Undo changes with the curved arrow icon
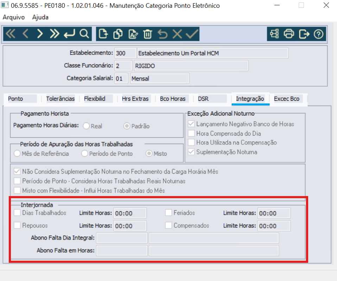 pyautogui.click(x=163, y=34)
